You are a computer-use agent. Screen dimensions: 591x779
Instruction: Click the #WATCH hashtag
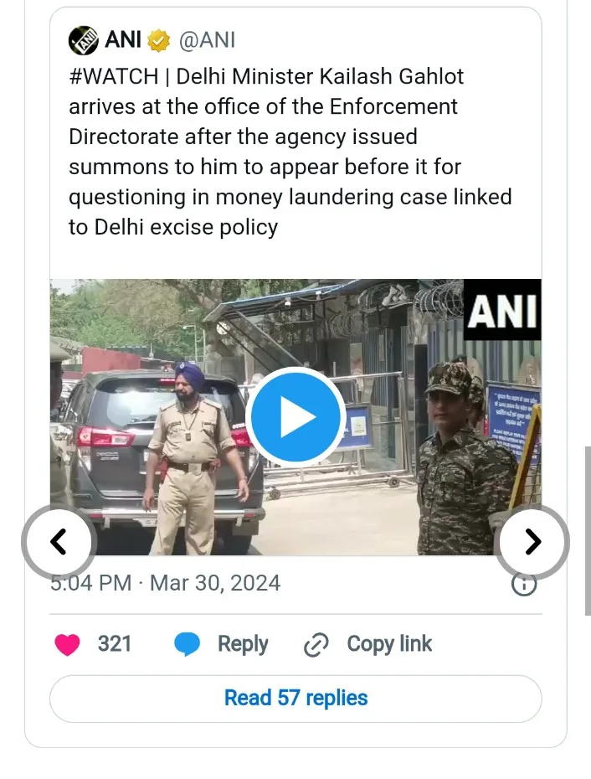click(113, 76)
